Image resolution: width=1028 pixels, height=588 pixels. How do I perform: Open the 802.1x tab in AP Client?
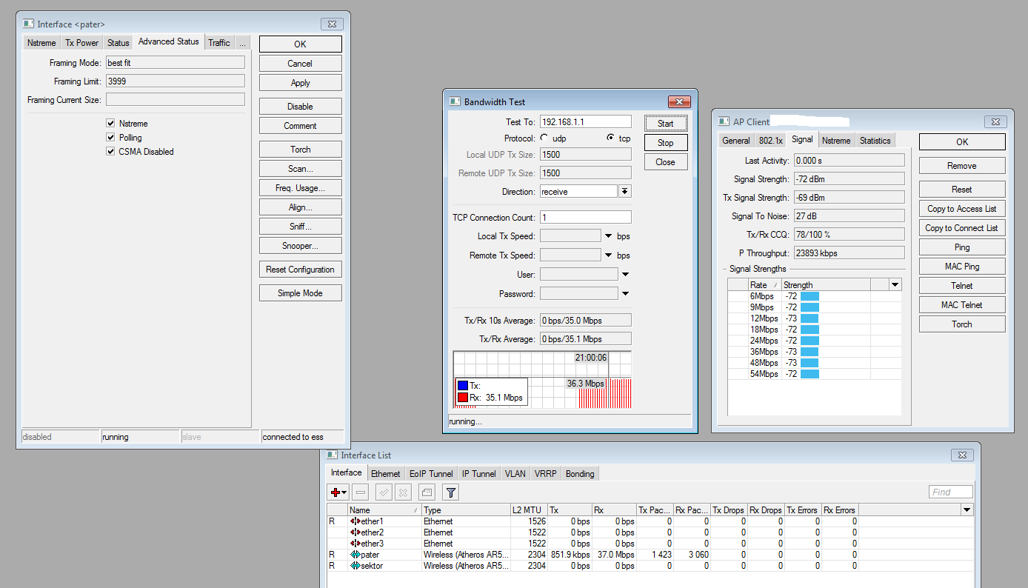tap(771, 141)
